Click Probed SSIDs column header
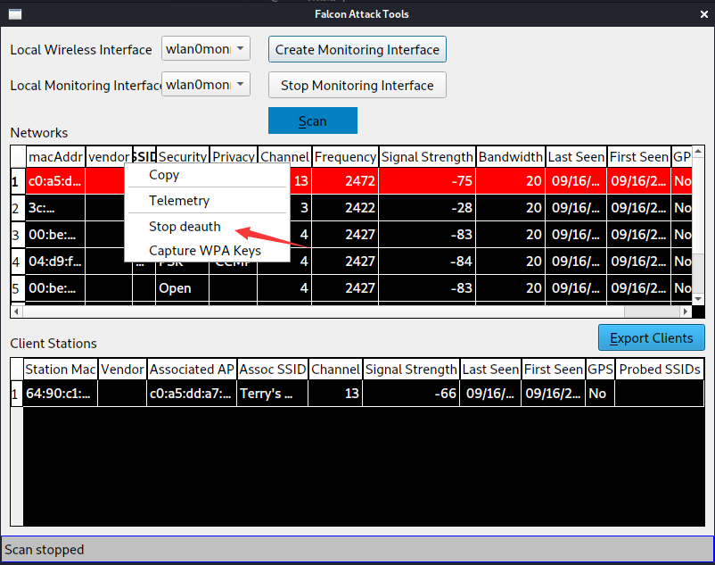Screen dimensions: 715x565 660,369
